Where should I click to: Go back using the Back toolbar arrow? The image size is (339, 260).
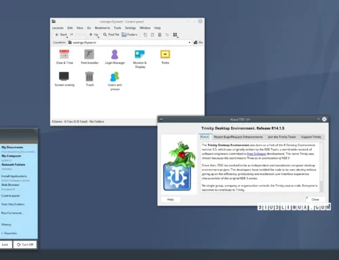click(61, 35)
